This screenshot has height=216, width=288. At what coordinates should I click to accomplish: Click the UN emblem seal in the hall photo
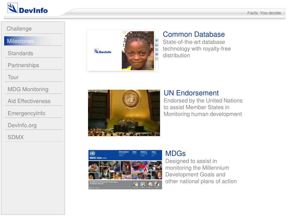[x=131, y=99]
